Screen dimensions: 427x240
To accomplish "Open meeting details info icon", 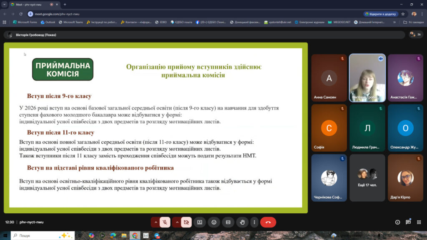I will click(x=397, y=222).
